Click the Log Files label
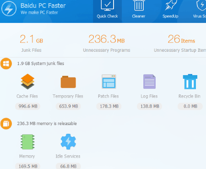This screenshot has height=169, width=206. click(149, 96)
